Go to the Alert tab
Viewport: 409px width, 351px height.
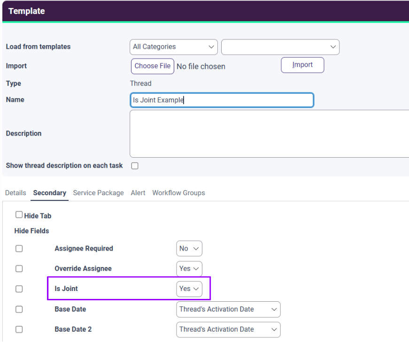point(138,193)
